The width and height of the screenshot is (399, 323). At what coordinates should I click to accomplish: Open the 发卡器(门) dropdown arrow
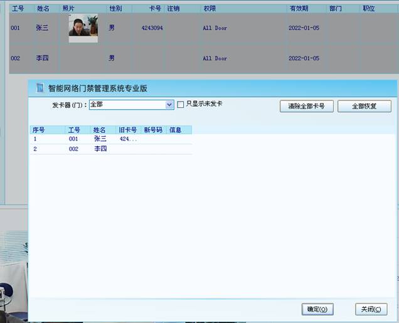click(169, 105)
